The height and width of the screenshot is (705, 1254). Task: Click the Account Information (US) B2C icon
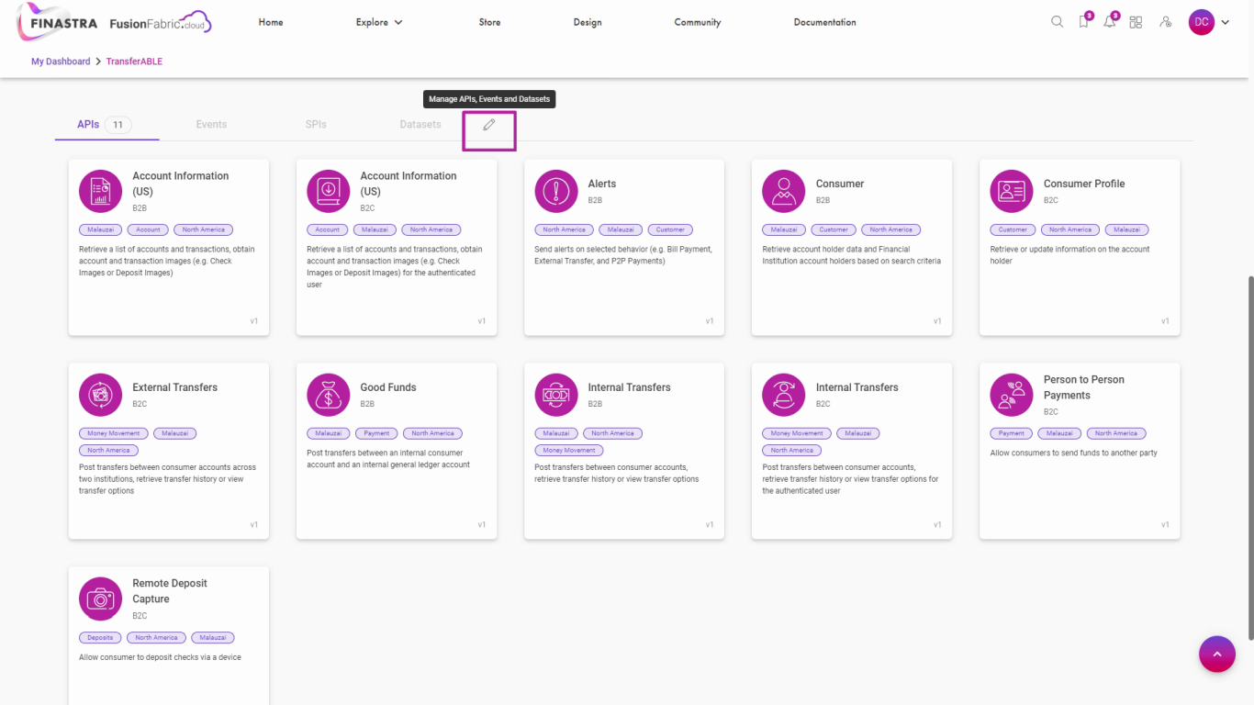point(329,191)
